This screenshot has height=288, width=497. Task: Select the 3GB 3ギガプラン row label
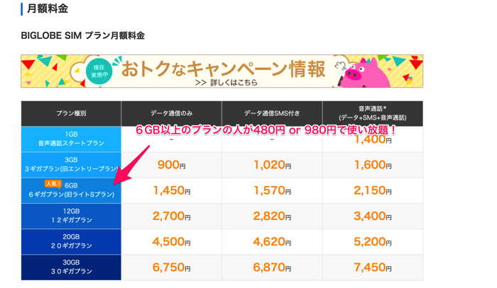(x=71, y=165)
